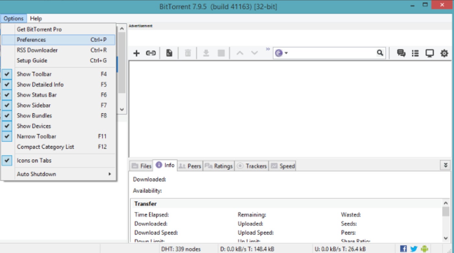Open the Twitter icon in status bar
Viewport: 454px width, 253px height.
coord(414,249)
